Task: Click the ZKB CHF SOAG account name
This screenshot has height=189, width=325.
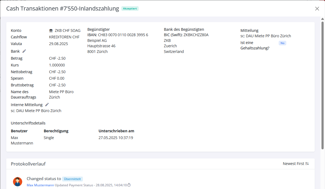Action: (x=67, y=31)
